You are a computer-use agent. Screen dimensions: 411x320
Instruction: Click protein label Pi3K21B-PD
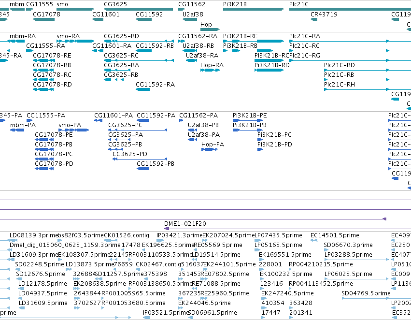pyautogui.click(x=274, y=145)
